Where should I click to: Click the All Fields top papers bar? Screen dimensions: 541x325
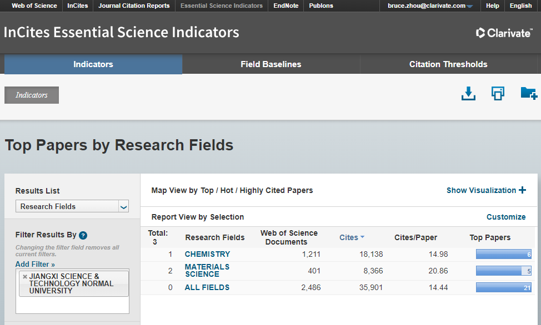(x=503, y=288)
